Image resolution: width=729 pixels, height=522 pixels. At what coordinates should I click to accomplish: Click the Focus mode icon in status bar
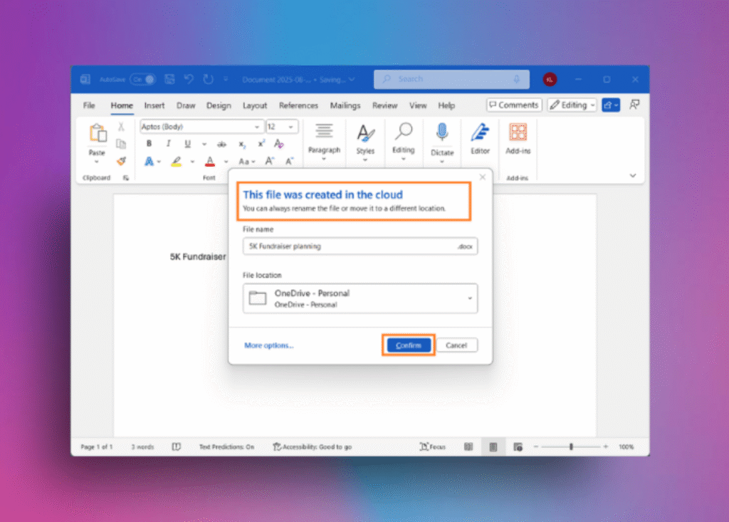(433, 447)
